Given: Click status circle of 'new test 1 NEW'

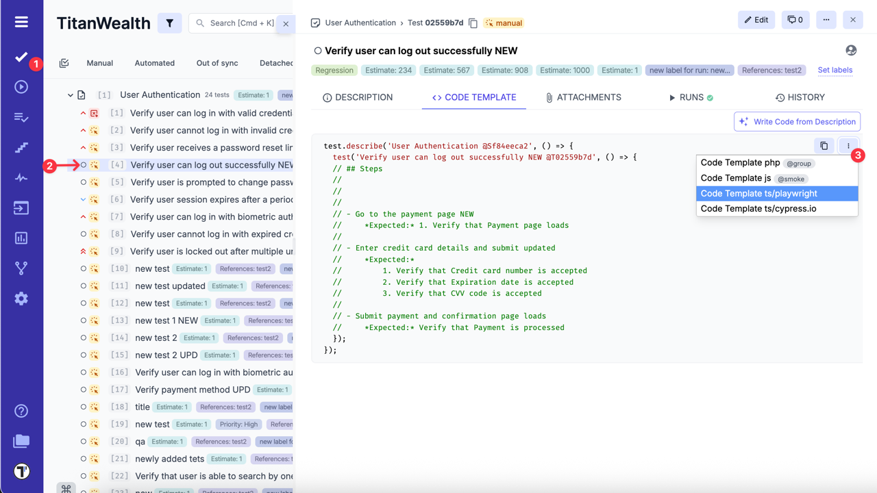Looking at the screenshot, I should point(84,320).
